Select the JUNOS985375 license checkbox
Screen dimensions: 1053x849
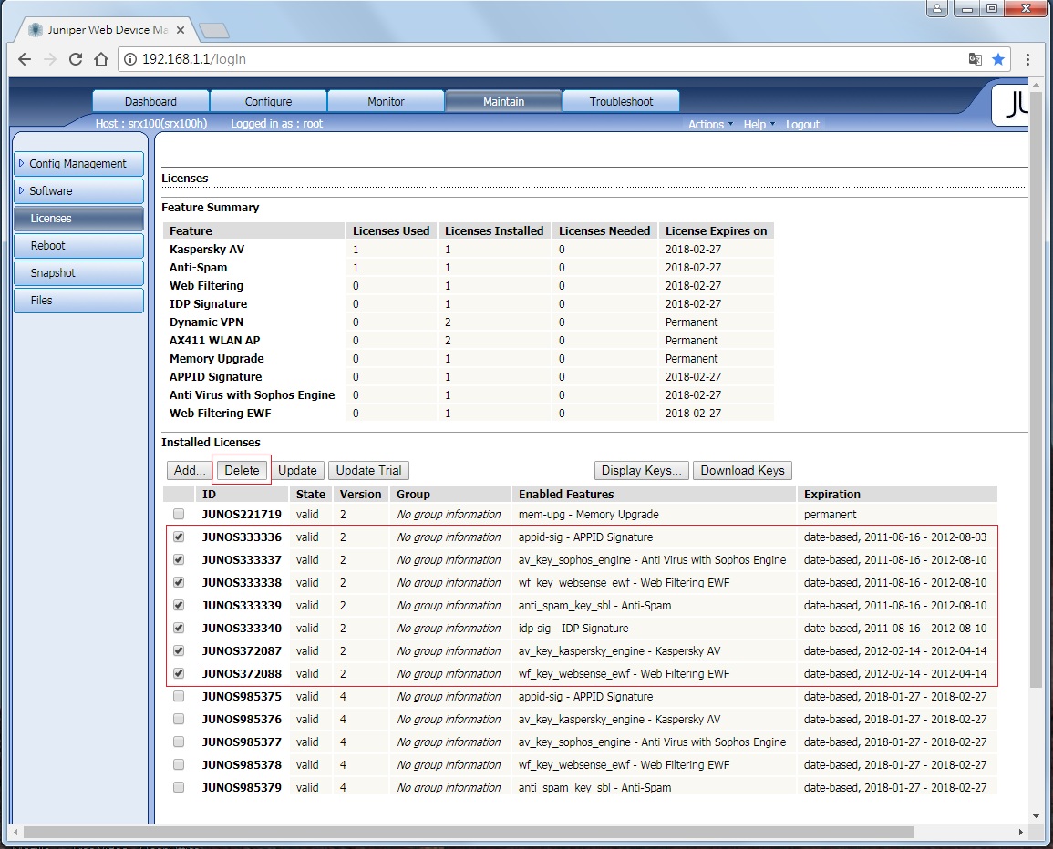click(x=179, y=696)
